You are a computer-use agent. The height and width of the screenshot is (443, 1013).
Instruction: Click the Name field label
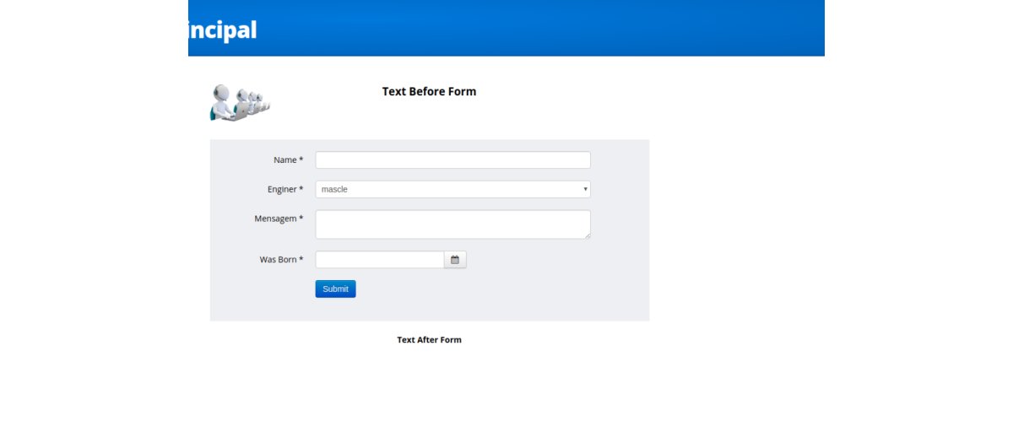(284, 160)
